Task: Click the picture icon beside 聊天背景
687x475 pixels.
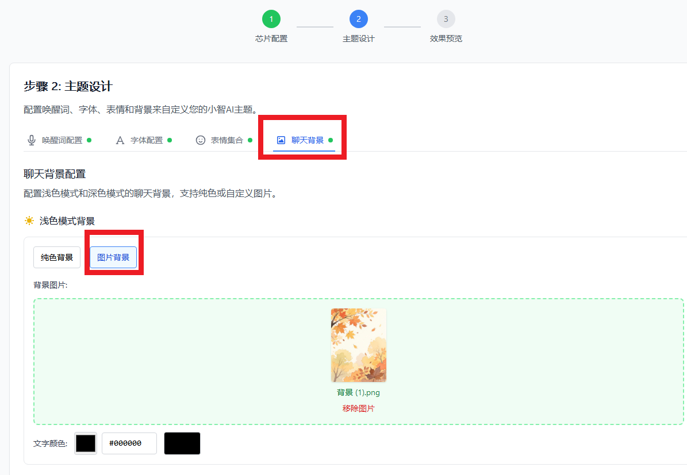Action: [281, 140]
